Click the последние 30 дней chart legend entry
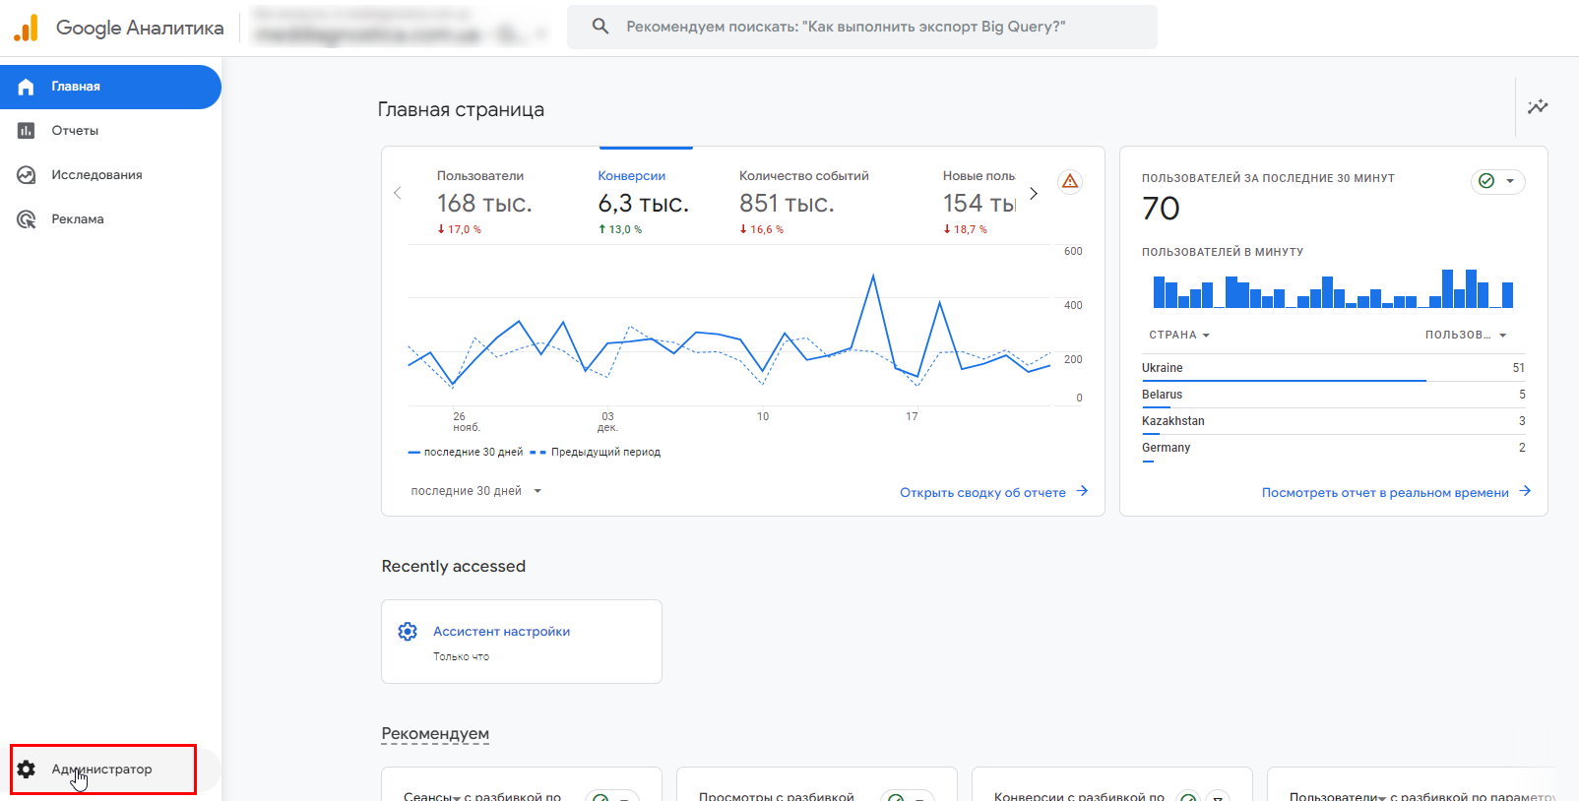 [x=466, y=453]
